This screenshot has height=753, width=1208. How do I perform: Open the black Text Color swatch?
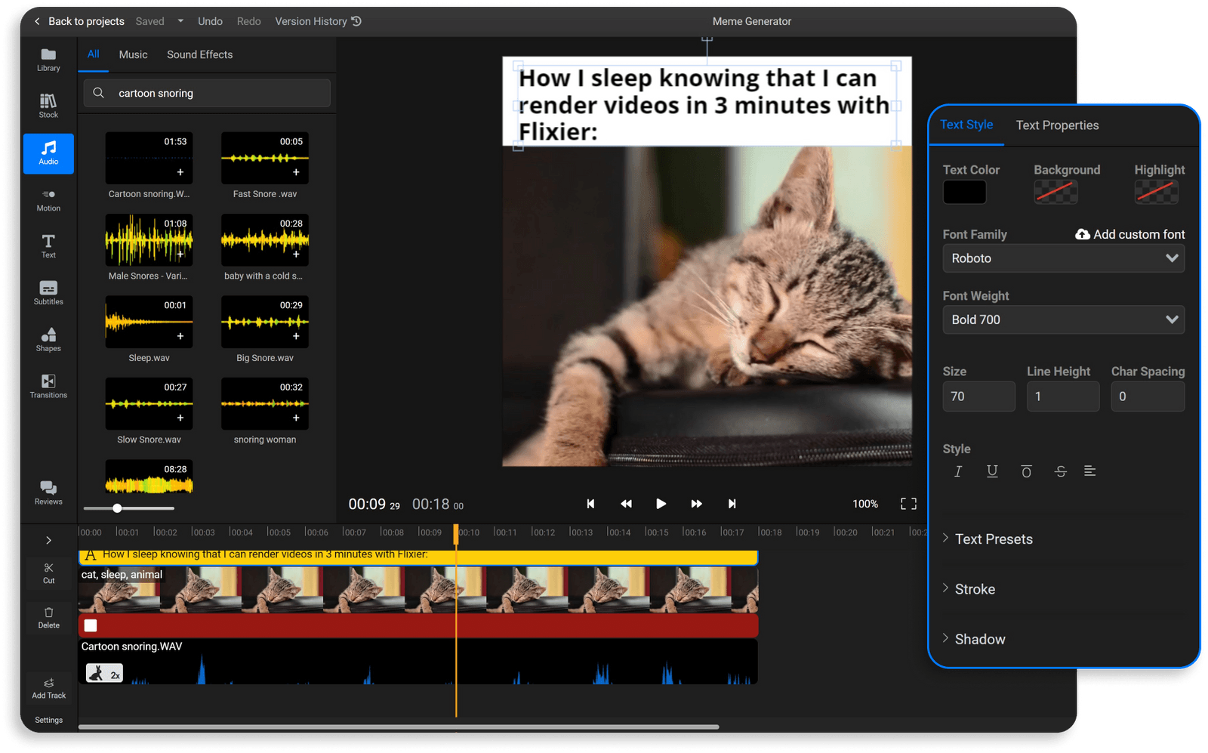pos(964,192)
